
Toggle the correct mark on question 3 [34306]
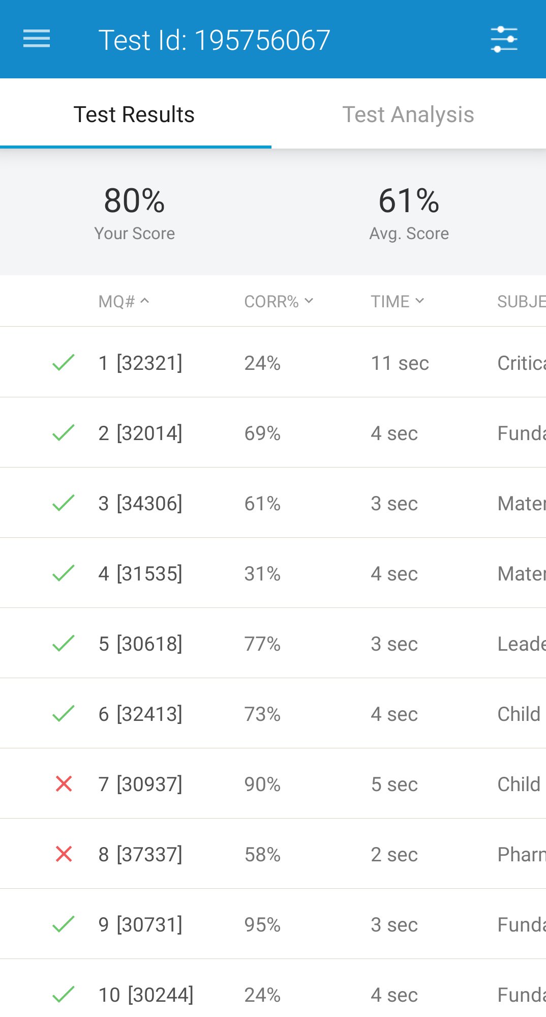coord(63,503)
